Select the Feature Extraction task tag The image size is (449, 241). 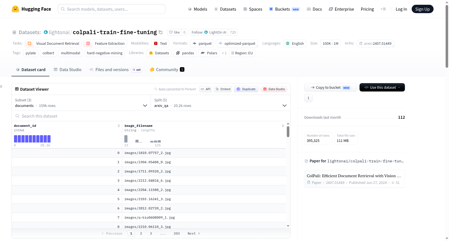(105, 43)
